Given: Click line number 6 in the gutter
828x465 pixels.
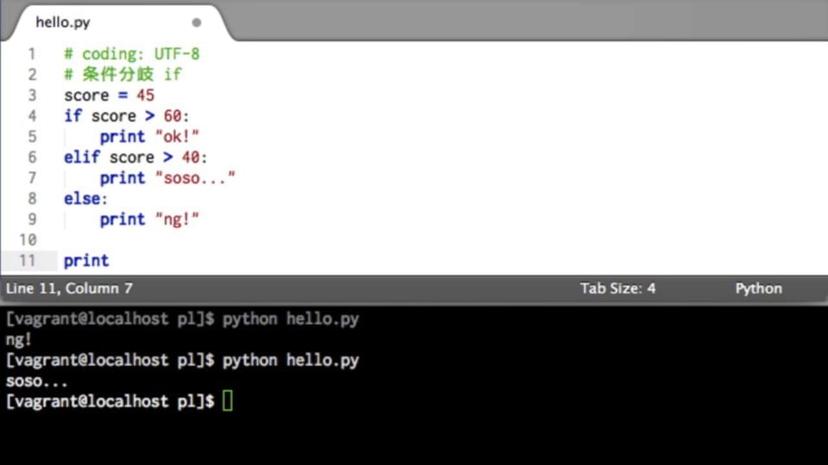Looking at the screenshot, I should click(32, 158).
